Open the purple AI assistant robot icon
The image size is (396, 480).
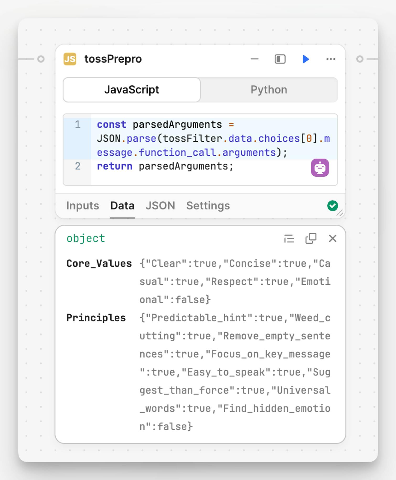pos(320,168)
